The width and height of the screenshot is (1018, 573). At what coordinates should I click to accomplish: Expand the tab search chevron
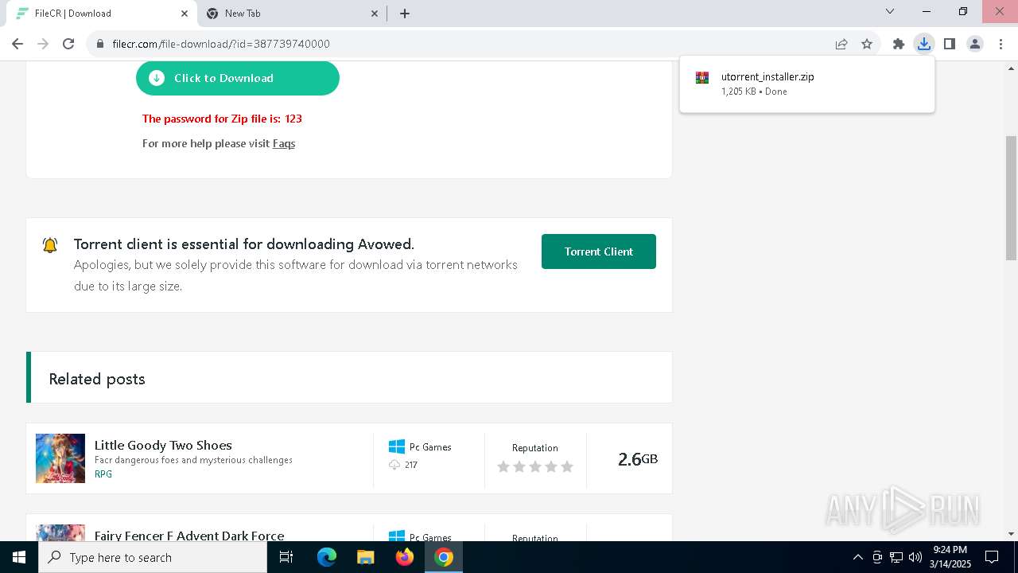[890, 12]
